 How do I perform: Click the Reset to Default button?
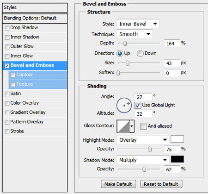coord(161,184)
